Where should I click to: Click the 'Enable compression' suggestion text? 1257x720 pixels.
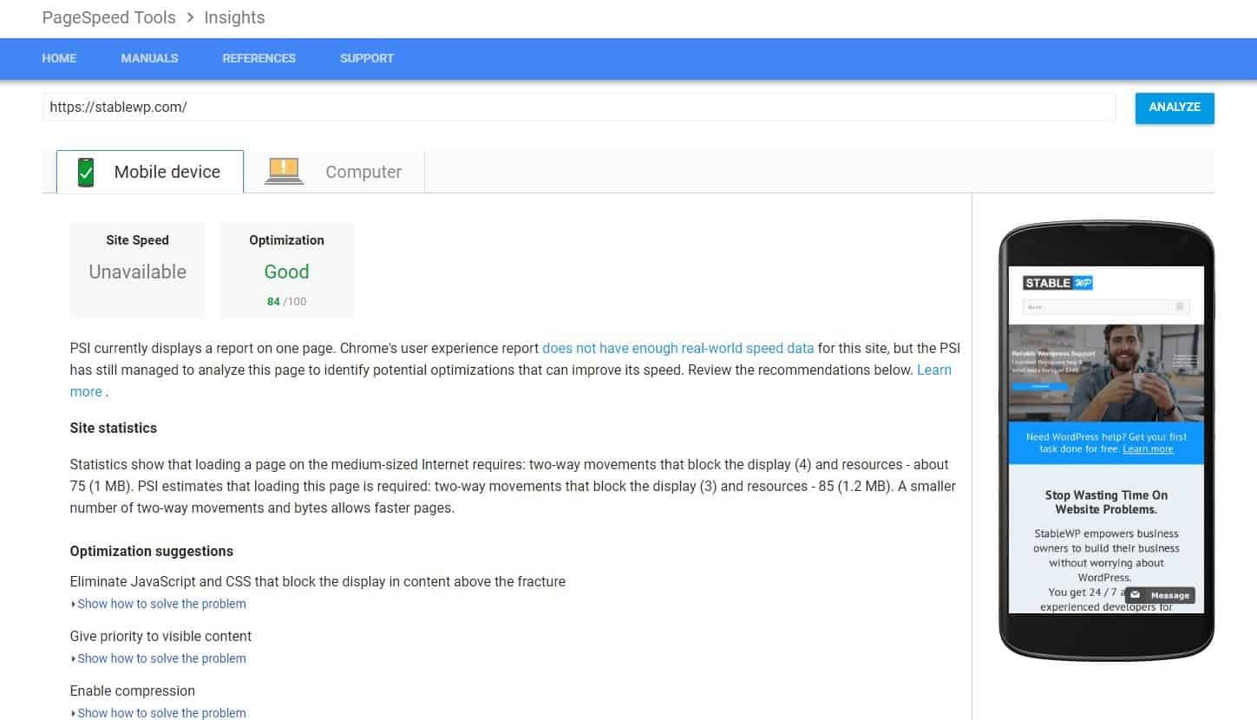coord(133,691)
